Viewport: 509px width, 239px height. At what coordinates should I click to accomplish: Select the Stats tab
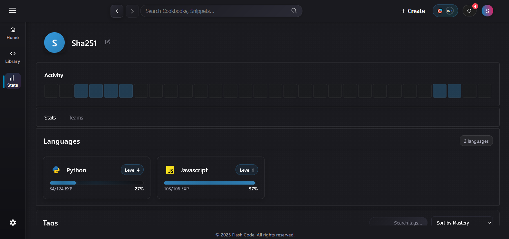click(50, 118)
